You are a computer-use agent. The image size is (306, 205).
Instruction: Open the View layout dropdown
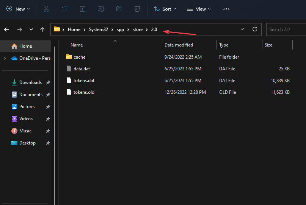point(199,9)
